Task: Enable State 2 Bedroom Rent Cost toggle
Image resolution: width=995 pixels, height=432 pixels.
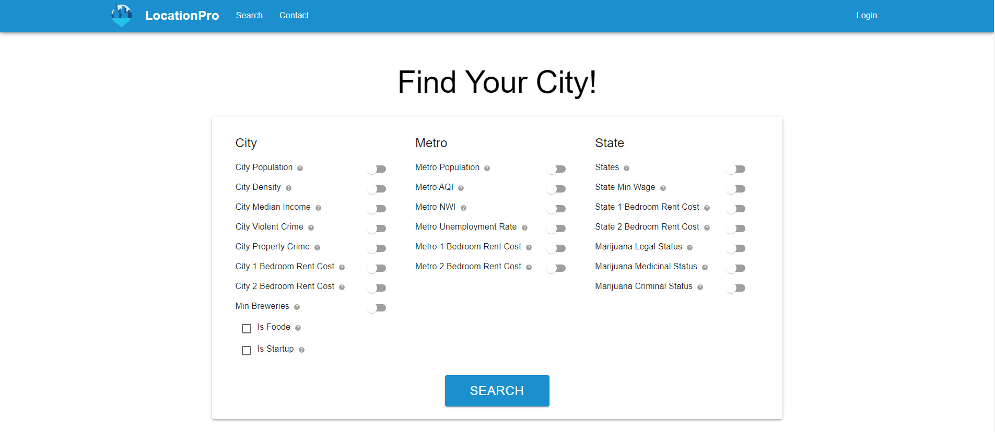Action: (736, 229)
